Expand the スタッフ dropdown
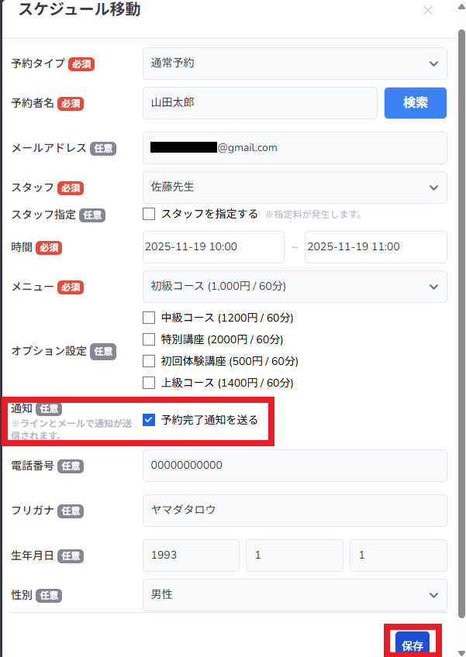 (295, 187)
